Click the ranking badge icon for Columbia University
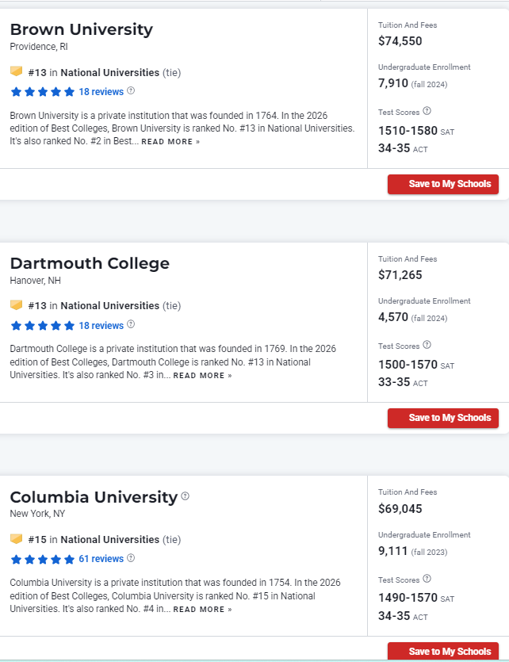 [x=16, y=539]
